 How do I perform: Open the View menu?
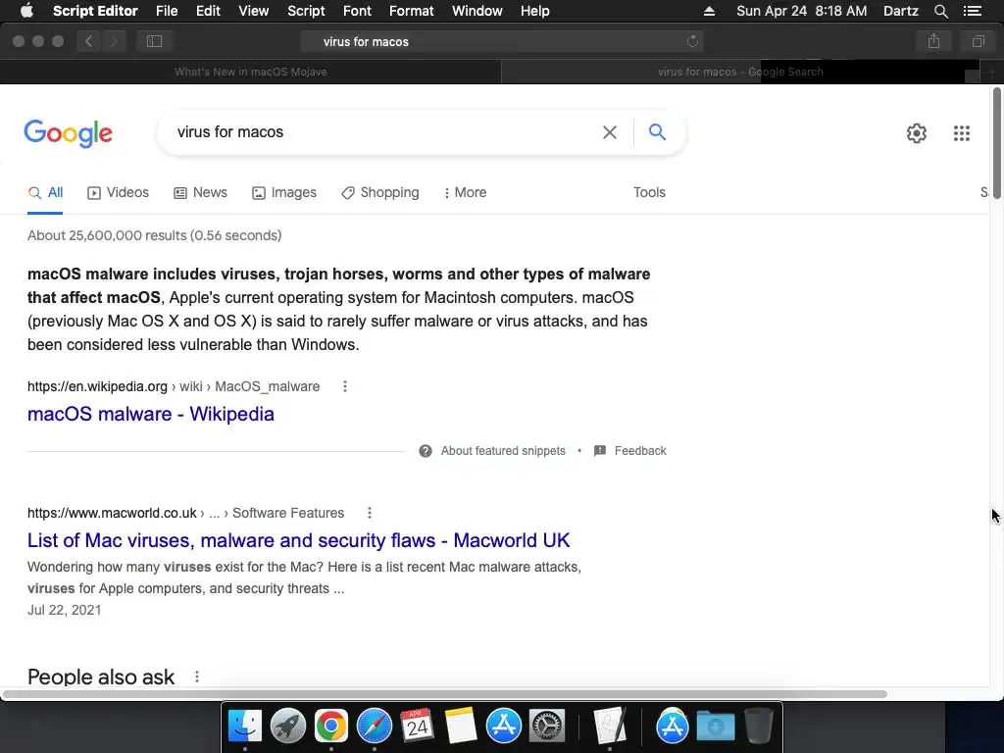[x=254, y=11]
